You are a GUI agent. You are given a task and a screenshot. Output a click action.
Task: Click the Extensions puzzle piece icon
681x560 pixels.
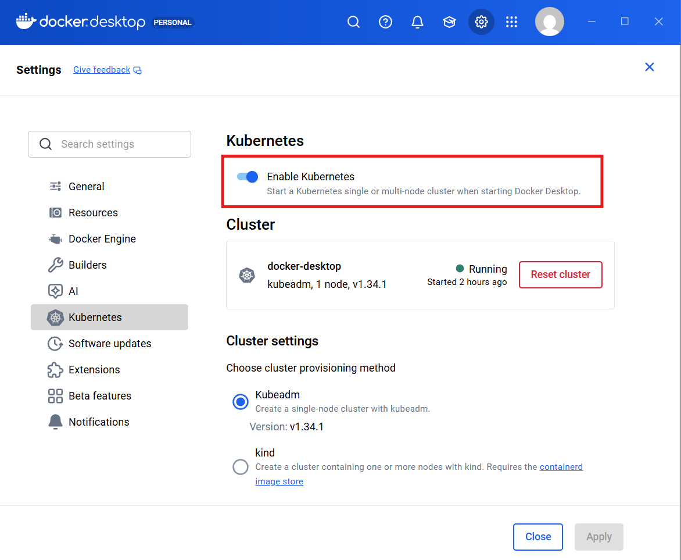click(55, 370)
